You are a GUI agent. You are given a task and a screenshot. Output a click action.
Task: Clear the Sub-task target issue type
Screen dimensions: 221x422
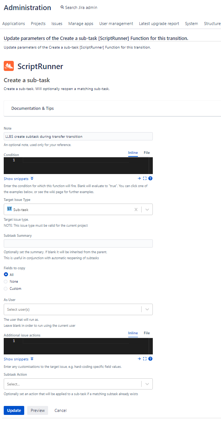pos(136,210)
